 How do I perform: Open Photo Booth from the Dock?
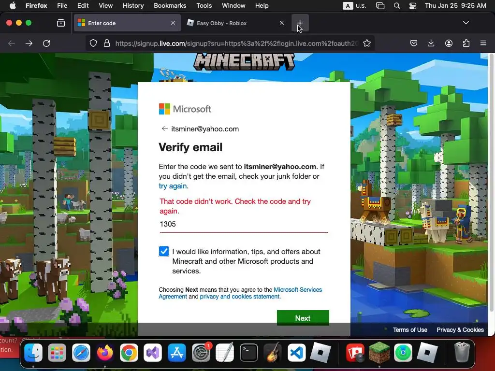tap(355, 352)
